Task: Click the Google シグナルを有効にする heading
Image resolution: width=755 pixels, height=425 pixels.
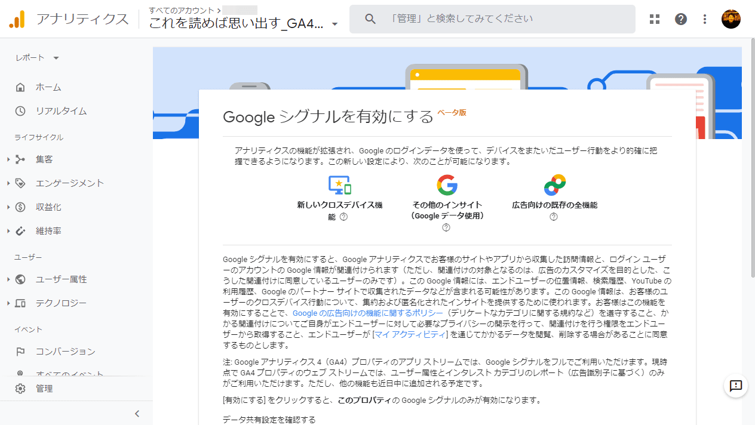Action: pos(328,116)
